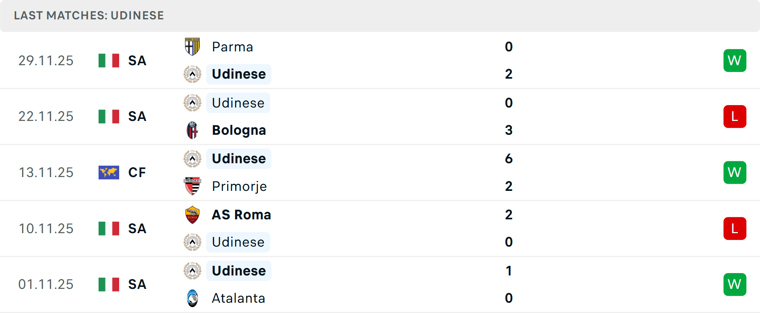Image resolution: width=760 pixels, height=313 pixels.
Task: Click the red L badge for Bologna match
Action: pyautogui.click(x=735, y=116)
